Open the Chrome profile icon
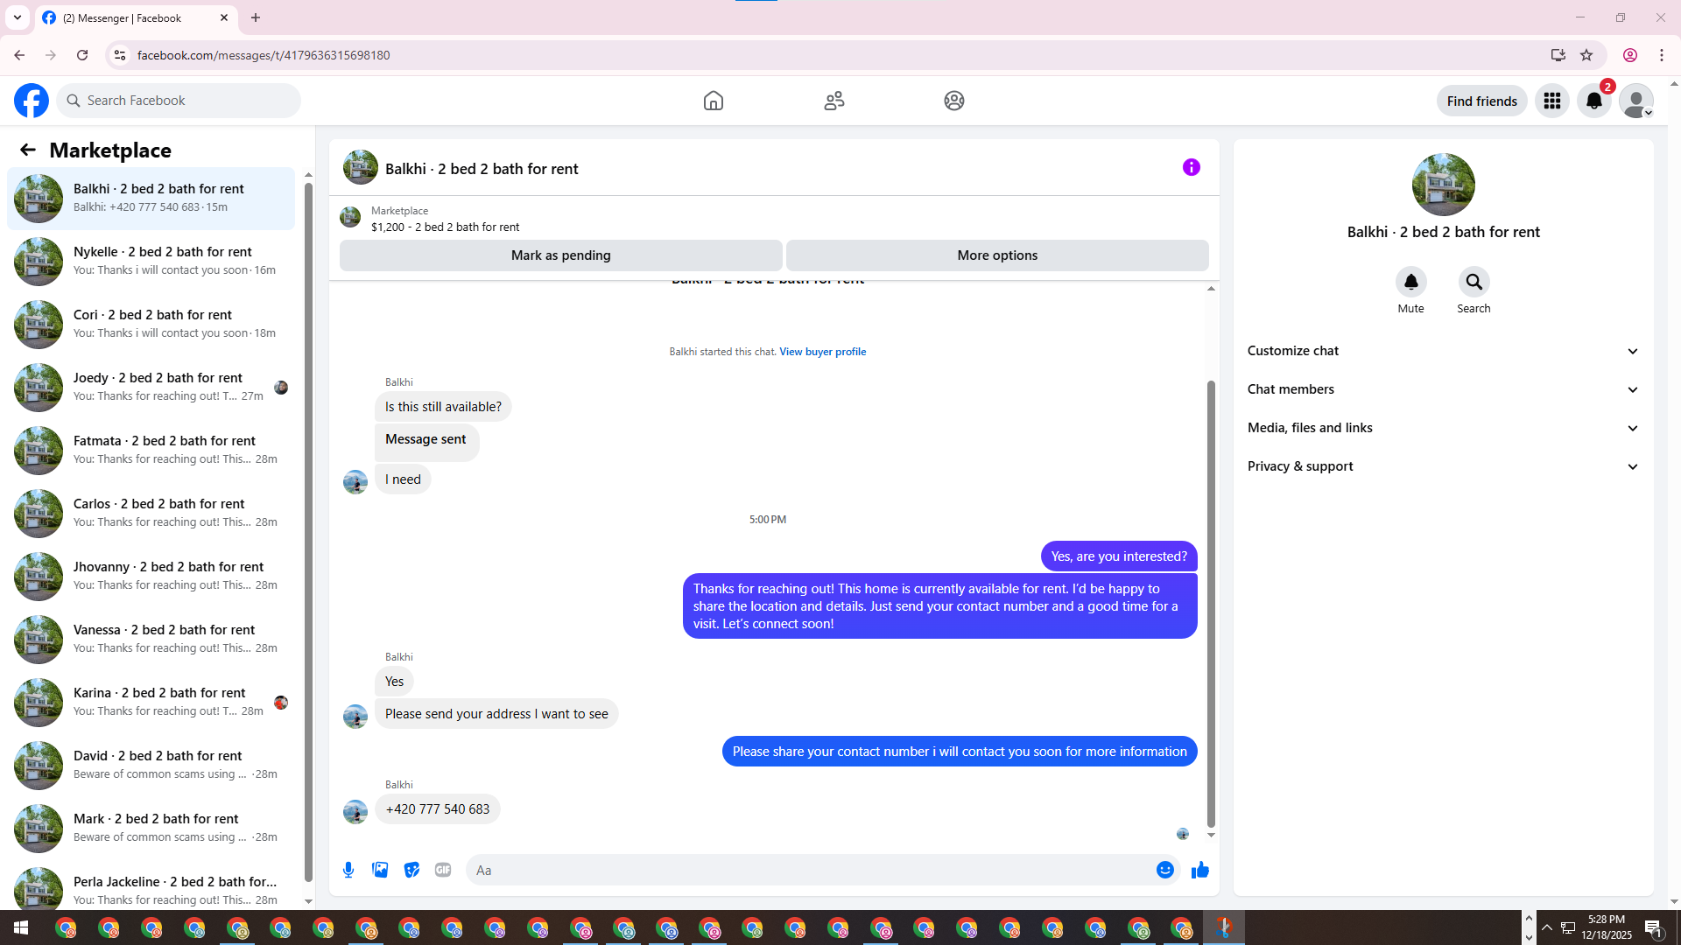This screenshot has height=945, width=1681. (1630, 55)
